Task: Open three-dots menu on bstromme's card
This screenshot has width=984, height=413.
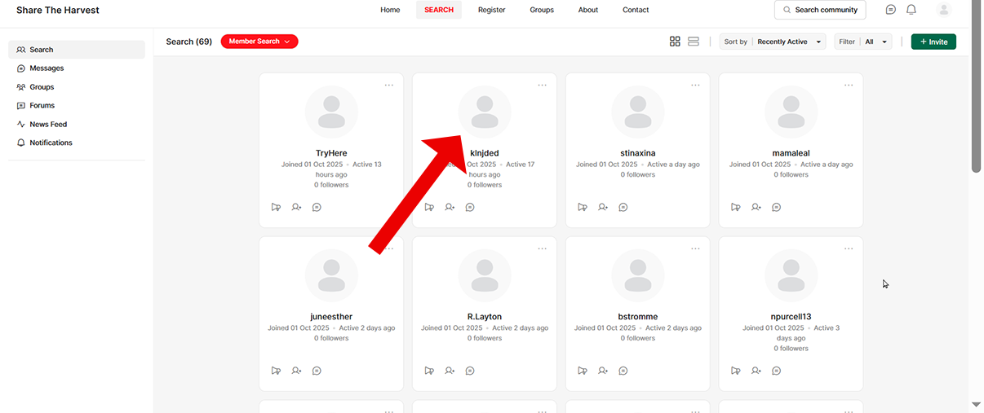Action: pyautogui.click(x=695, y=248)
